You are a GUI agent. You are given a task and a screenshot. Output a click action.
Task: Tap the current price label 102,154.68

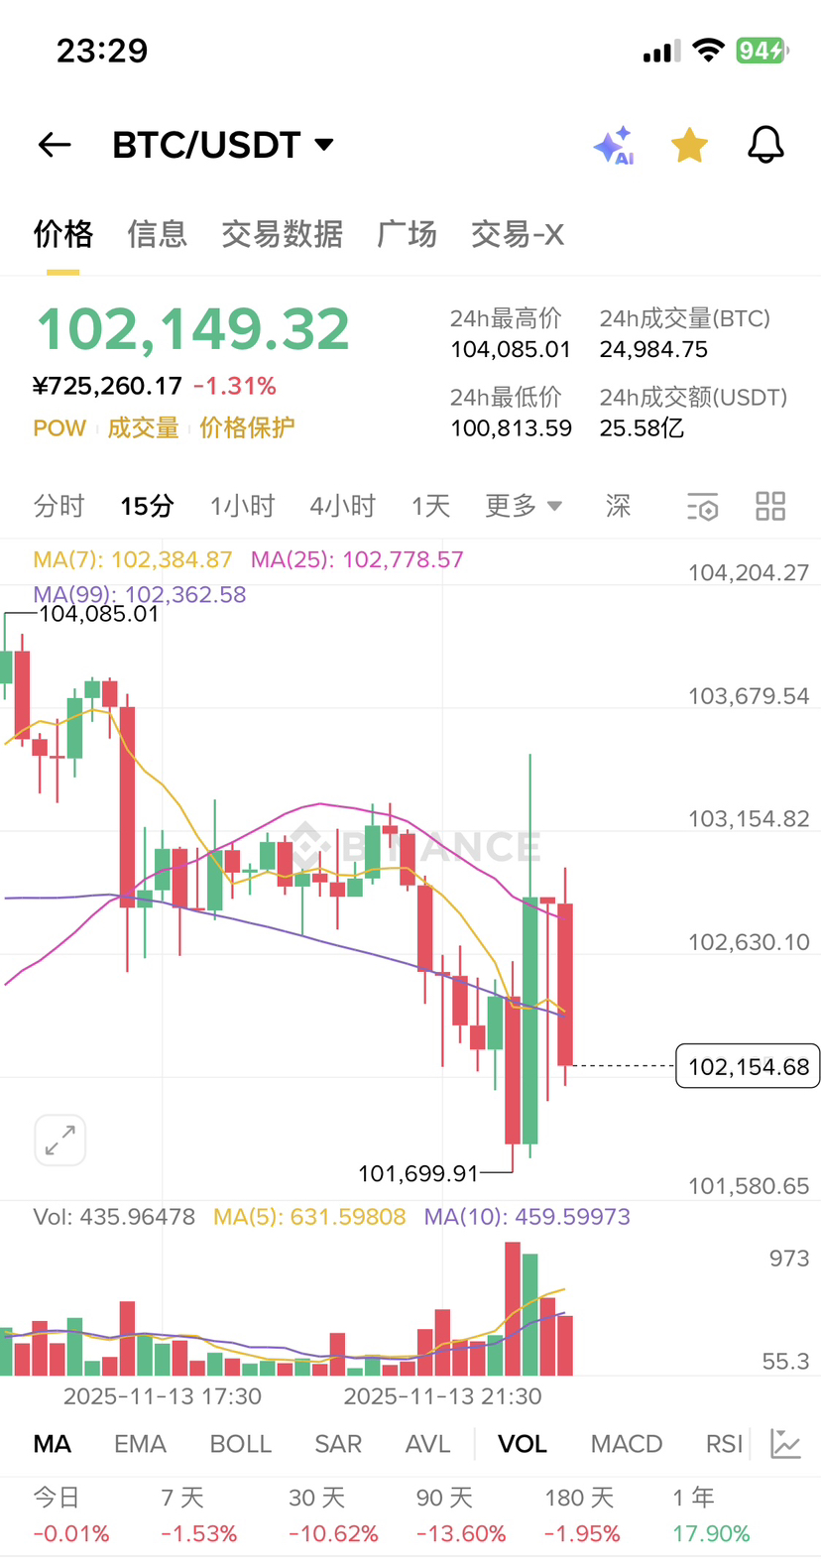[x=748, y=1066]
